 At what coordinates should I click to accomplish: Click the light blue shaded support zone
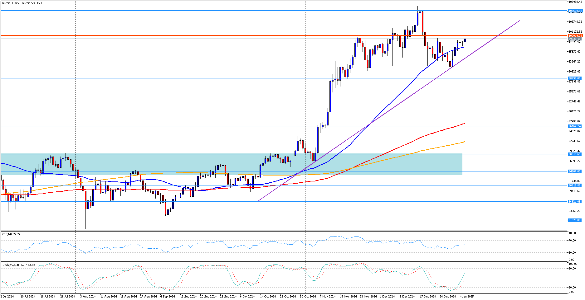[x=231, y=164]
